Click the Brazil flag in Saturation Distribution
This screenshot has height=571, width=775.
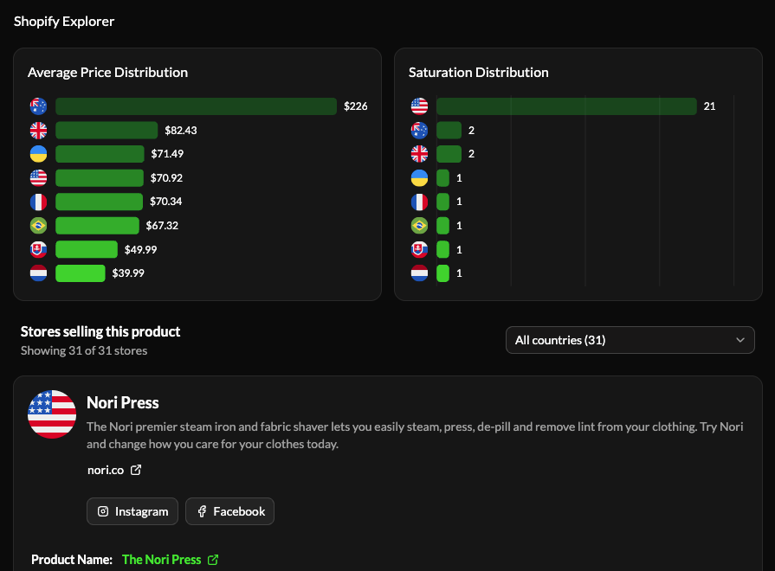419,226
